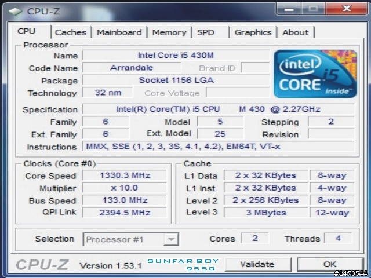The image size is (371, 278).
Task: Click the OK button
Action: point(330,264)
